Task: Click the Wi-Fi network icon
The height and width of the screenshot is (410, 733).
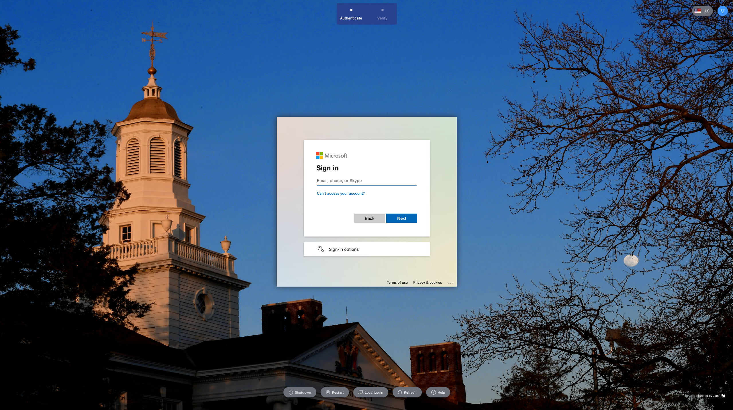Action: point(722,11)
